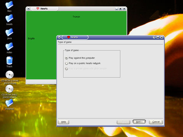Open window menu of Hearts game window
Screen dimensions: 183x137
point(29,9)
